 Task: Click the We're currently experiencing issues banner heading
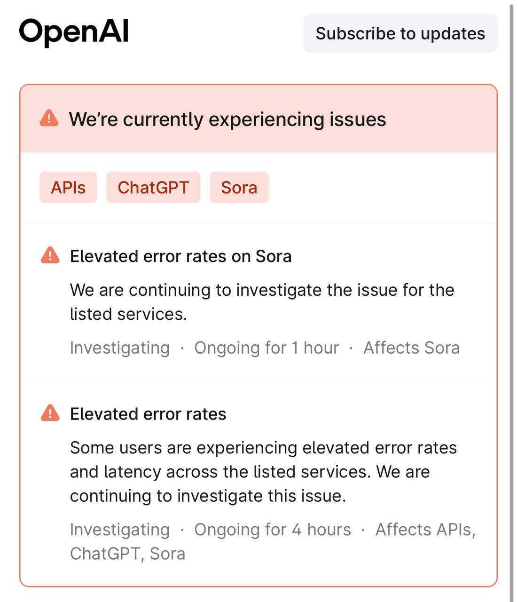click(227, 119)
